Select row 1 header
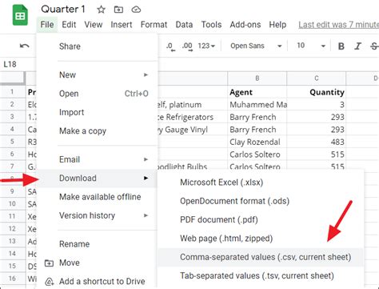379x289 pixels. tap(12, 92)
